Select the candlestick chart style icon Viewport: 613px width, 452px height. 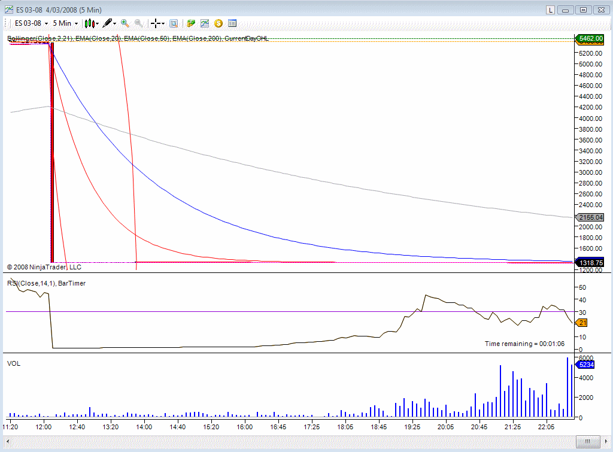pyautogui.click(x=90, y=23)
